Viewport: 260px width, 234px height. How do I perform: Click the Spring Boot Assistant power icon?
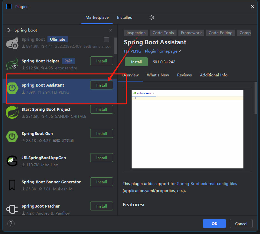click(12, 88)
